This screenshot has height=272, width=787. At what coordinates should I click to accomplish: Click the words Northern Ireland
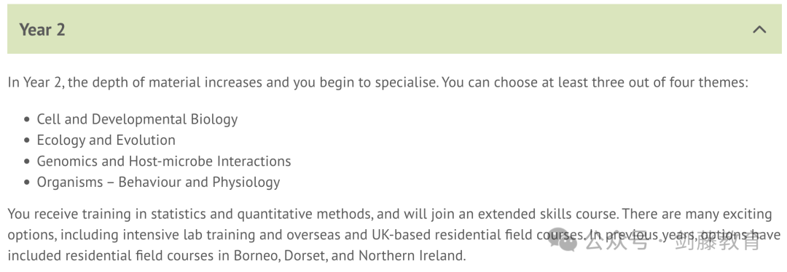coord(412,256)
